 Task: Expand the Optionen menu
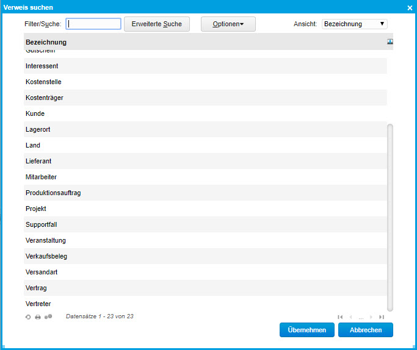[228, 24]
